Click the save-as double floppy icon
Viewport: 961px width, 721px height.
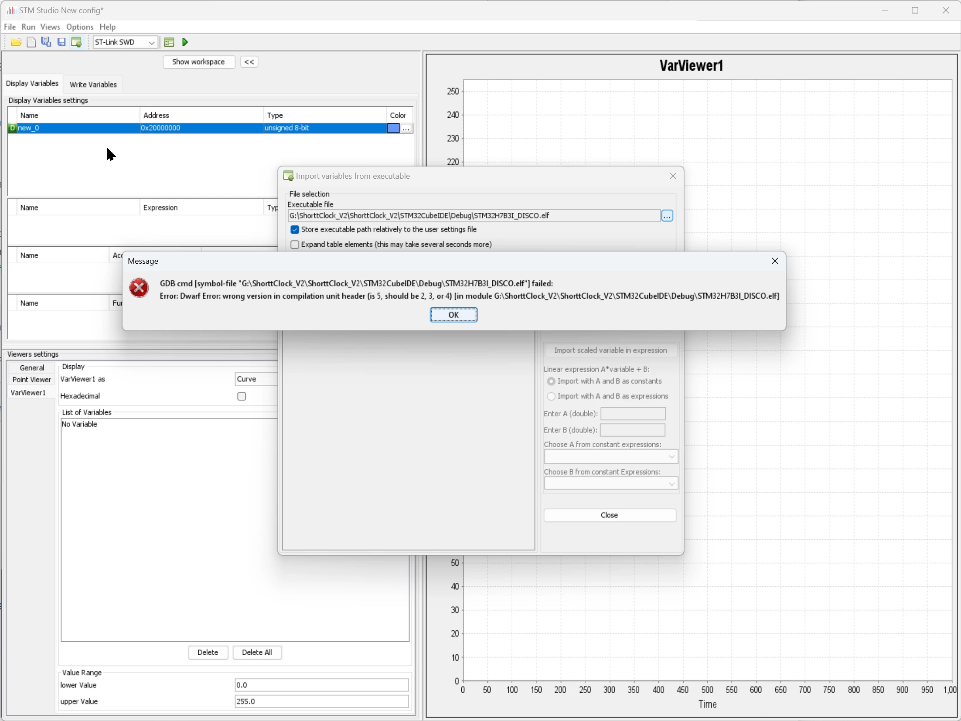pyautogui.click(x=46, y=42)
